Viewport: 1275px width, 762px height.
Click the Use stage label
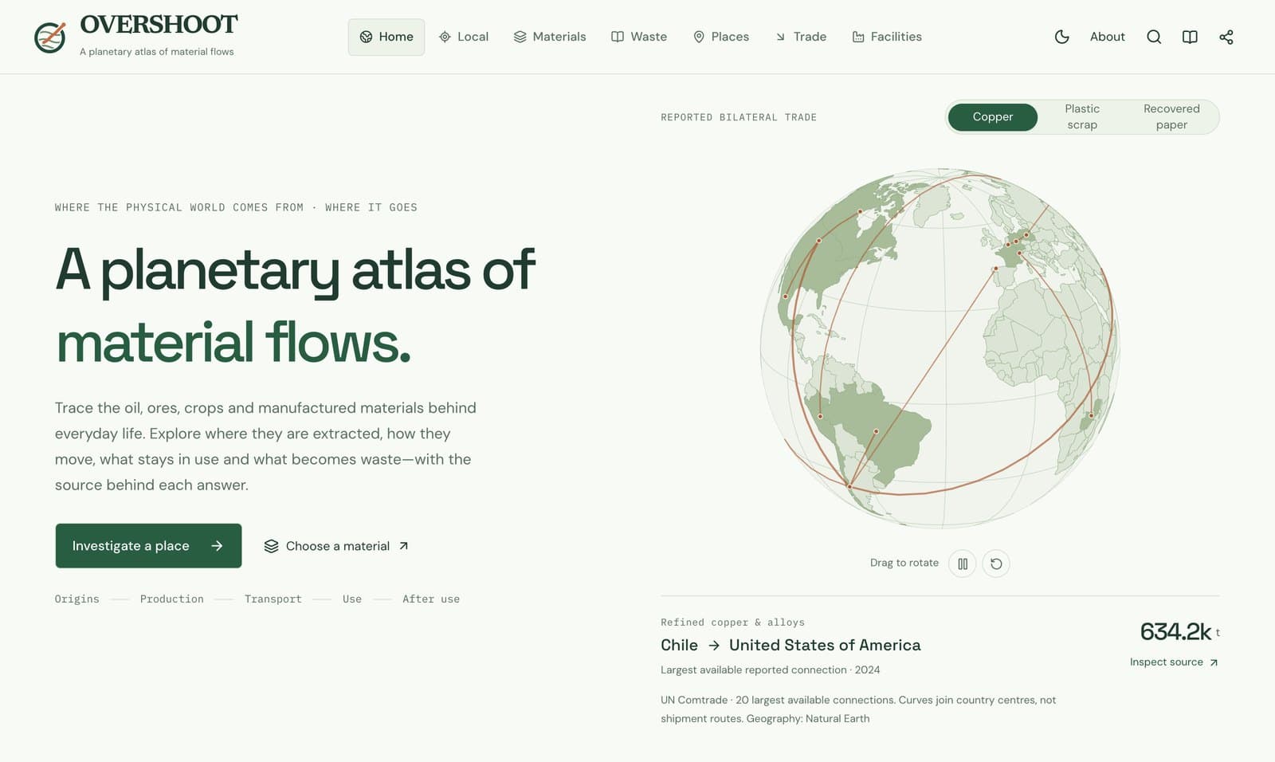(352, 599)
